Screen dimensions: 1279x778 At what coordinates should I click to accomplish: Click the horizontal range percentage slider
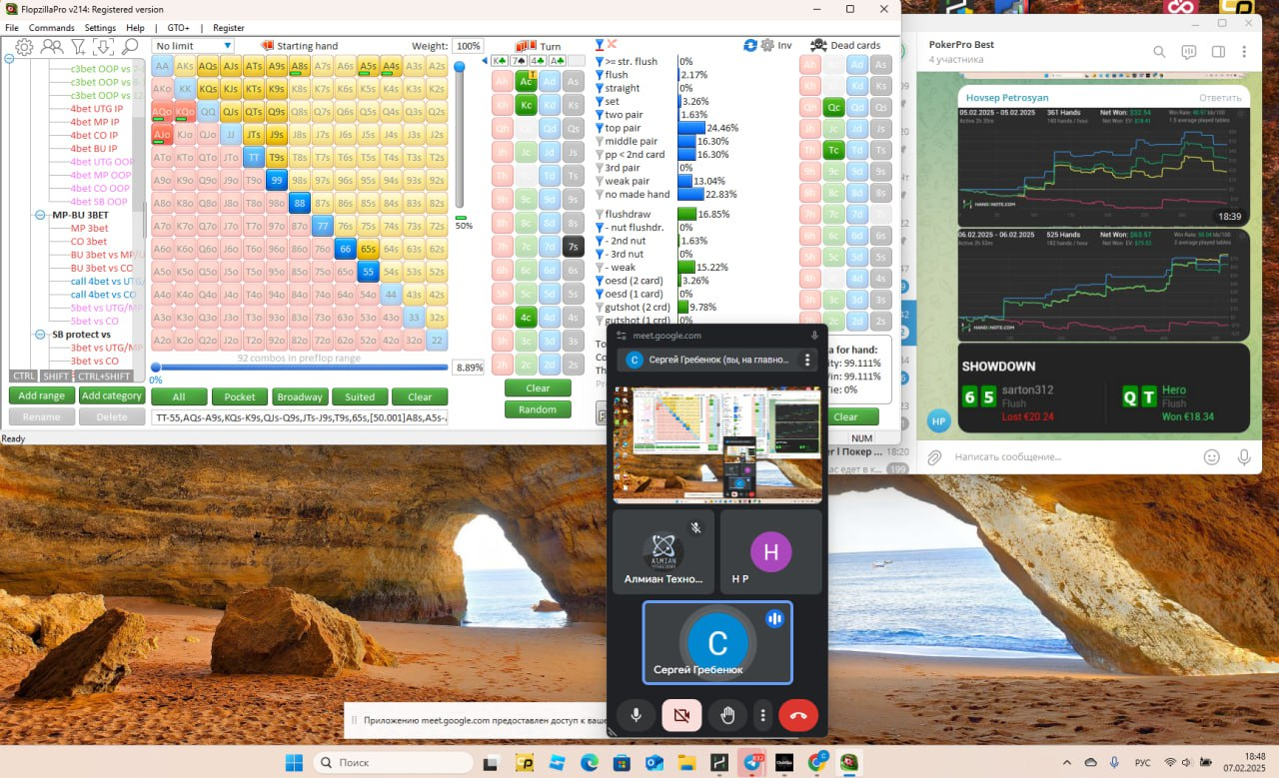301,368
